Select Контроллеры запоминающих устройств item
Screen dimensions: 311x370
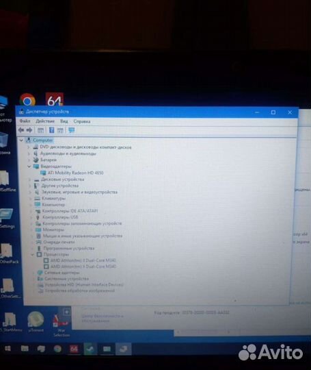point(82,223)
